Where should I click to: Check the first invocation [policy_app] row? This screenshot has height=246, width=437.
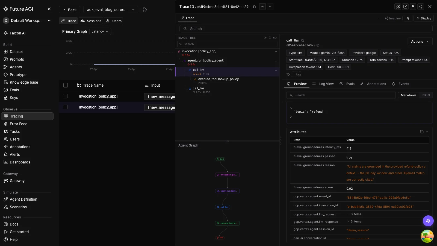(x=65, y=96)
